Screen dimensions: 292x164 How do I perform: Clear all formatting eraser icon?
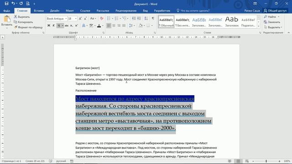[102, 19]
